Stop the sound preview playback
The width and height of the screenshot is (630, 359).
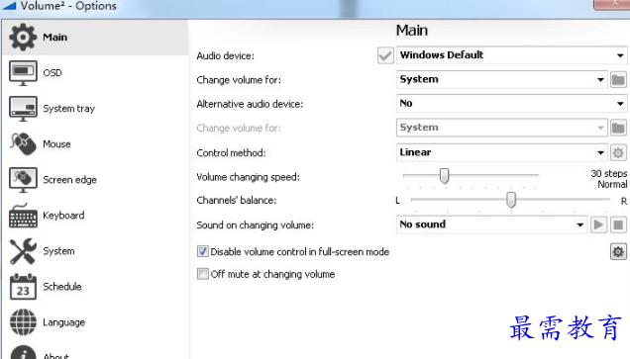(618, 224)
